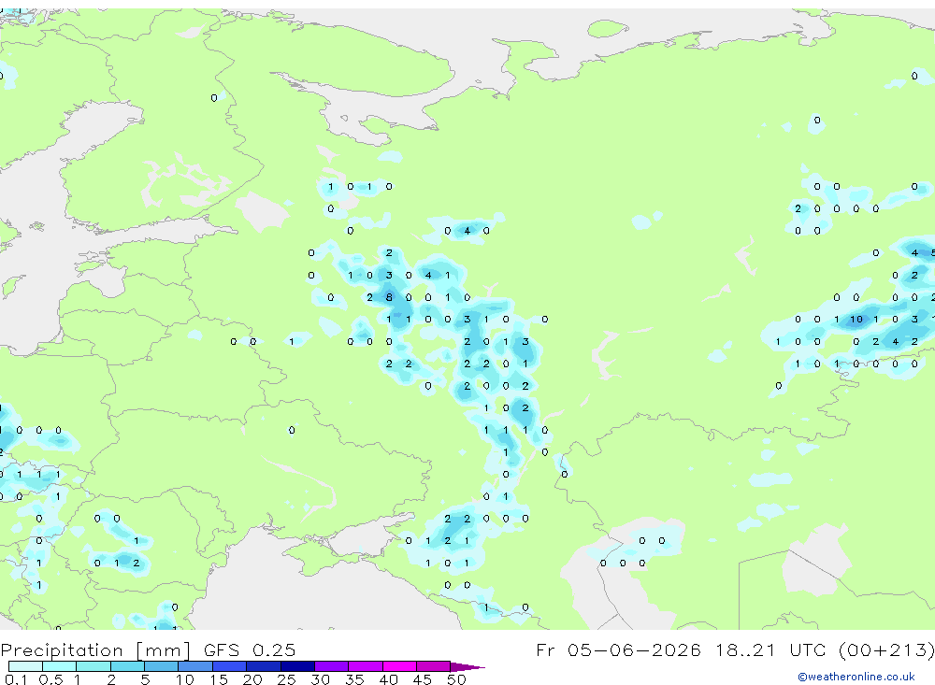Click the '8' precipitation value on the map

(389, 297)
